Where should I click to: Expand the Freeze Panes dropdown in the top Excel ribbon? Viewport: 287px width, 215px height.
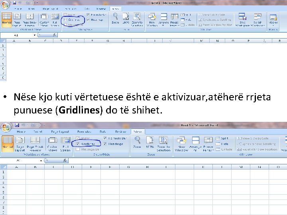pyautogui.click(x=174, y=20)
